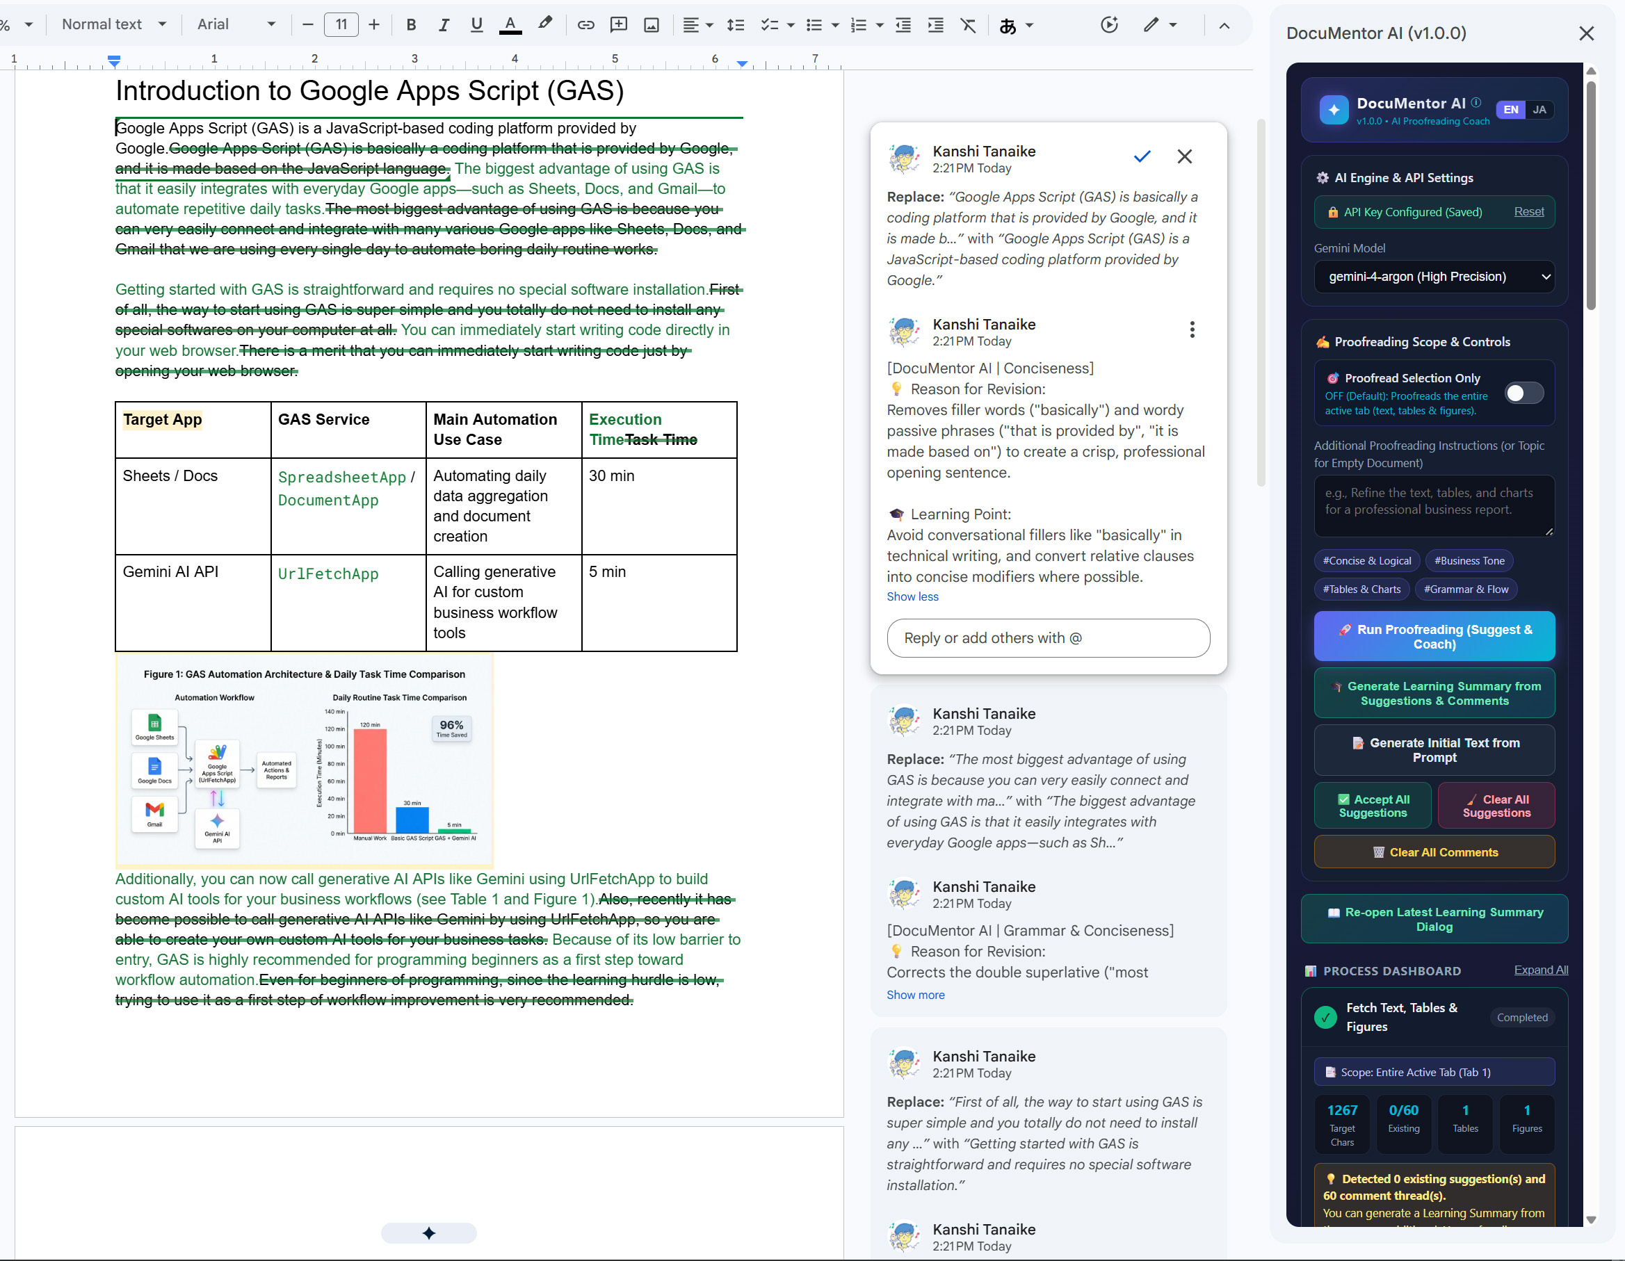This screenshot has height=1261, width=1625.
Task: Click the add comment icon
Action: click(618, 24)
